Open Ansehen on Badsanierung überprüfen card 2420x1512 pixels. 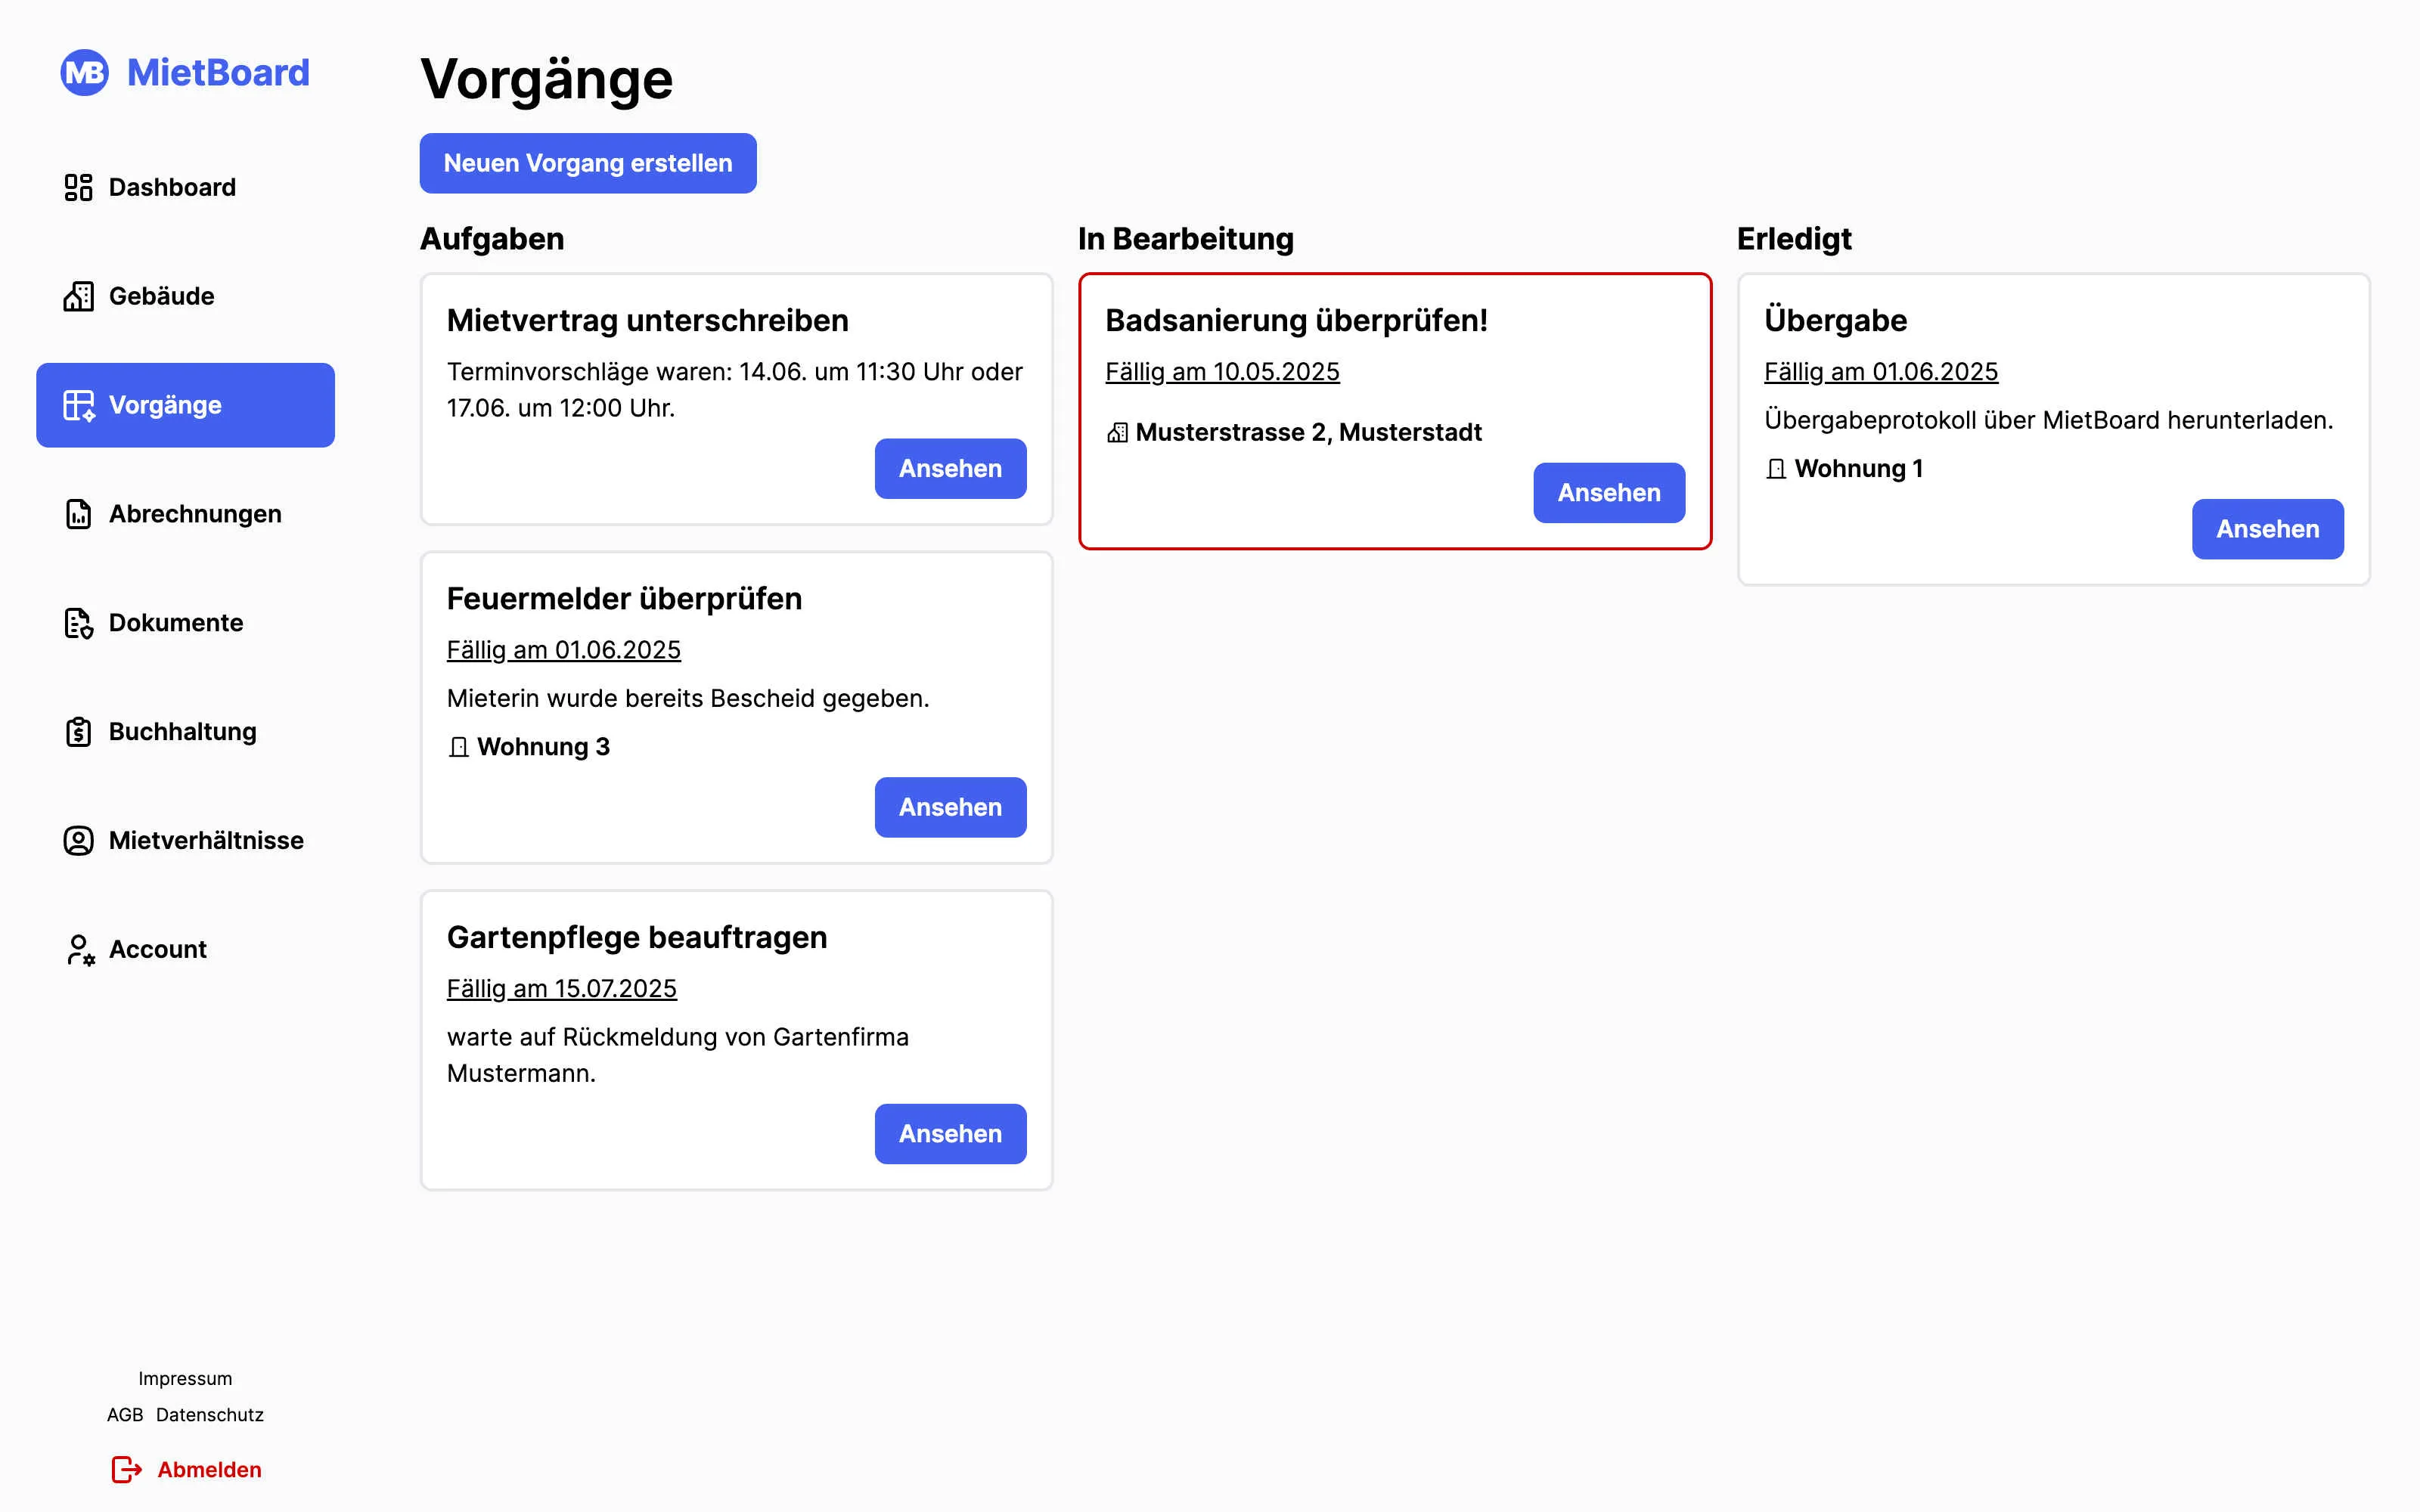pyautogui.click(x=1608, y=493)
